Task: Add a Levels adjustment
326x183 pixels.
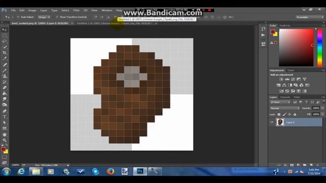Action: tap(287, 79)
